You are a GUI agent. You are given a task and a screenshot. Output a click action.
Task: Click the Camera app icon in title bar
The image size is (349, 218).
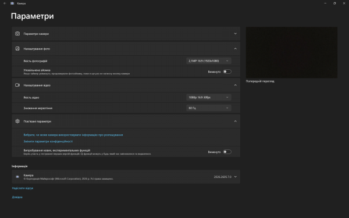pyautogui.click(x=12, y=3)
